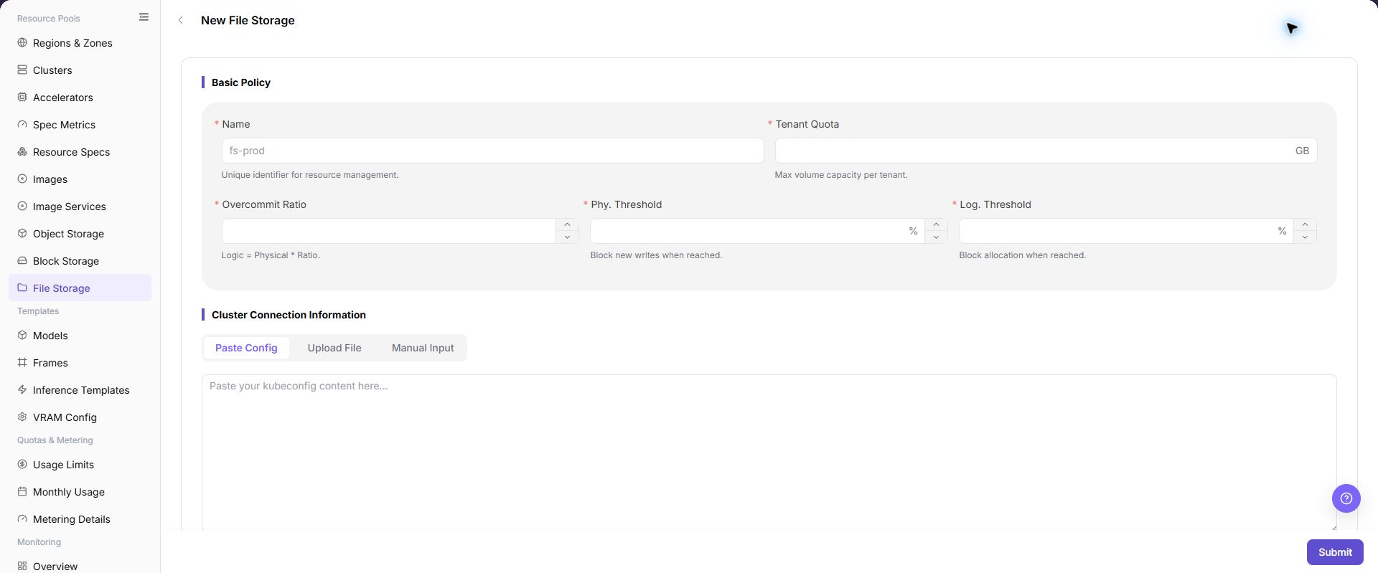Open Inference Templates page
The image size is (1378, 573).
pos(80,390)
